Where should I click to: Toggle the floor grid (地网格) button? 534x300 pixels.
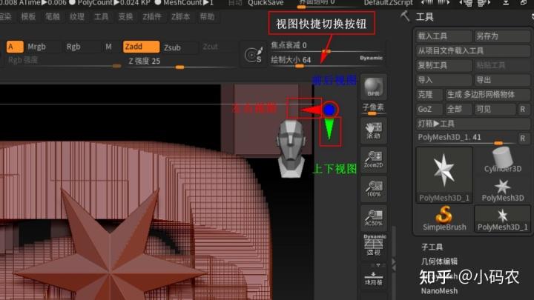[x=374, y=276]
